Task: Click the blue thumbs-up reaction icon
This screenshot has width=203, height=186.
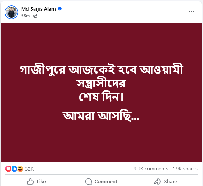Action: [14, 169]
